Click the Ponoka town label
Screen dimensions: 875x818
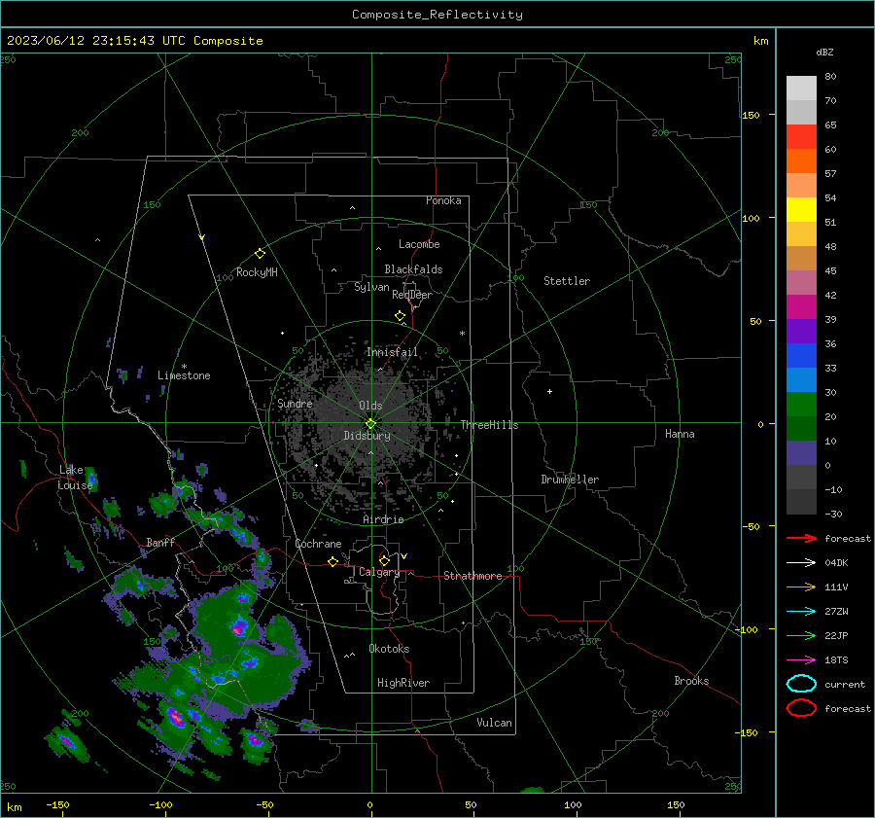tap(443, 200)
